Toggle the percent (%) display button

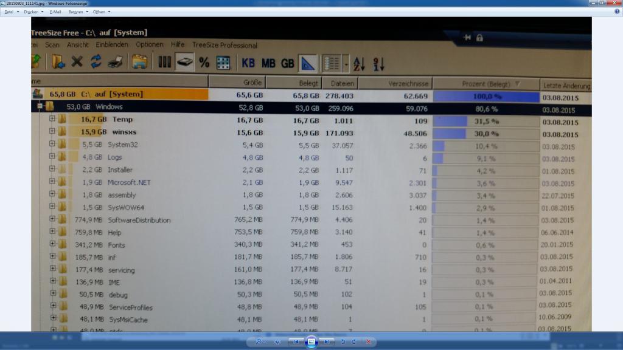coord(204,63)
